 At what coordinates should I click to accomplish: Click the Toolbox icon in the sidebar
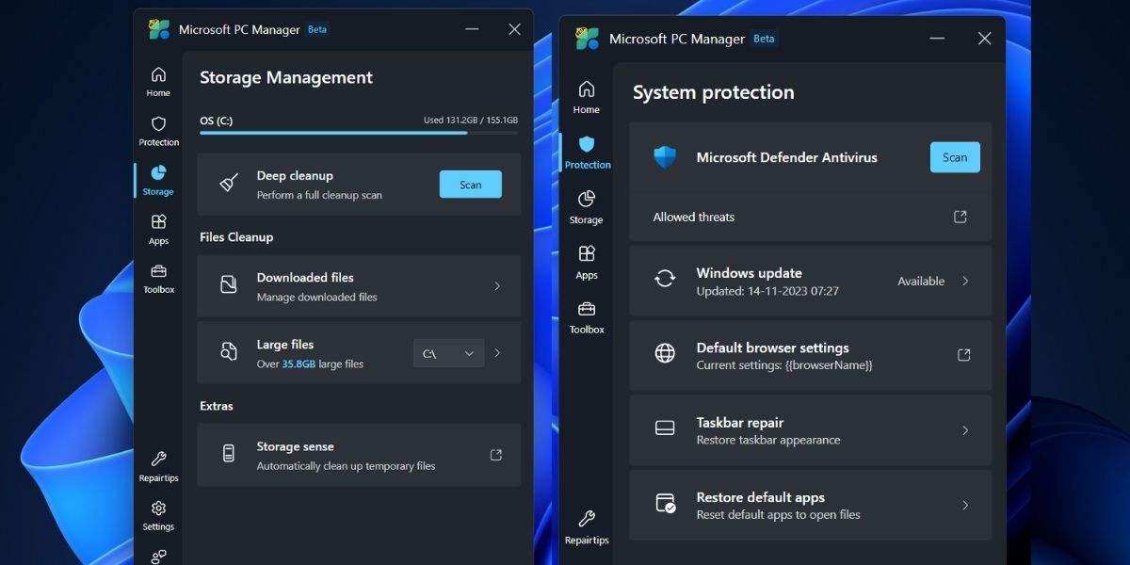pyautogui.click(x=157, y=278)
